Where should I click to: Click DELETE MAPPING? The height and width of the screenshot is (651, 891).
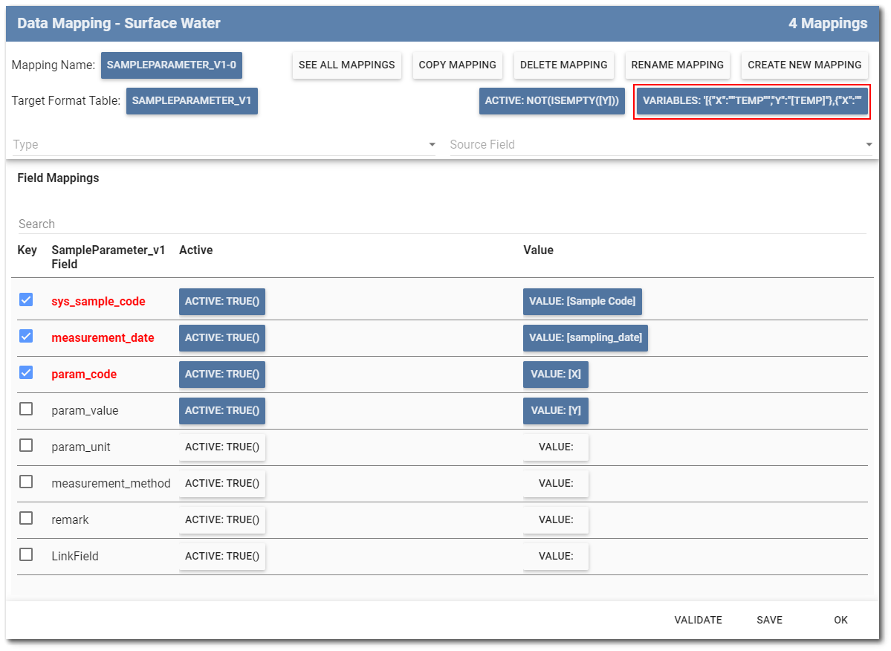(x=563, y=65)
